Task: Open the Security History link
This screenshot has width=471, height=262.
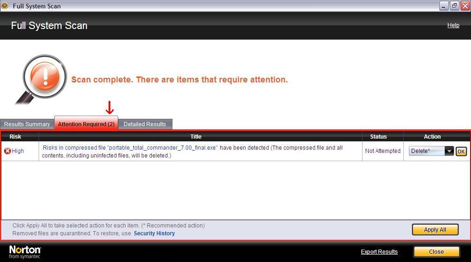Action: click(x=154, y=233)
